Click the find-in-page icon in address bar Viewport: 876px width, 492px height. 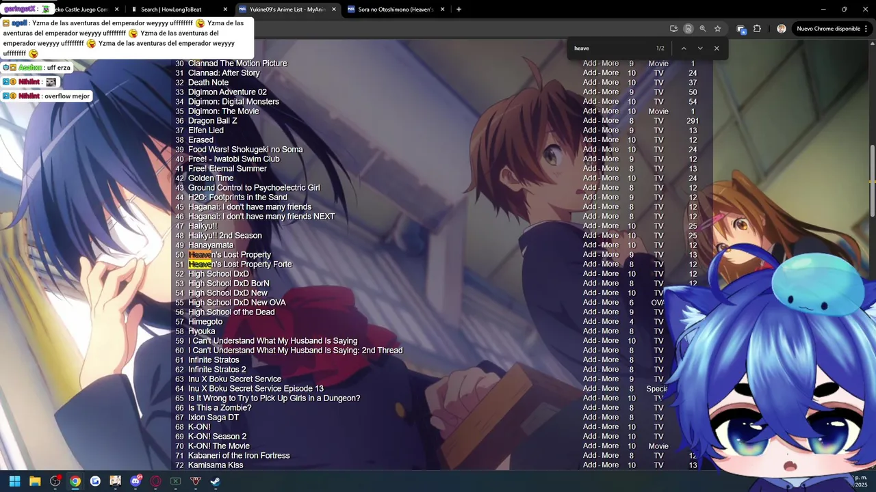pos(688,29)
